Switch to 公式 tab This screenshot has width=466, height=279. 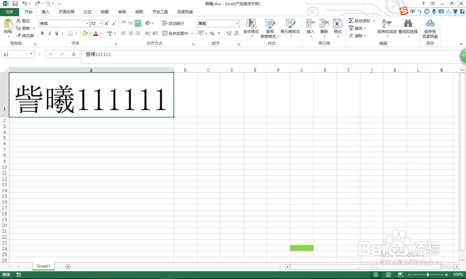[88, 12]
